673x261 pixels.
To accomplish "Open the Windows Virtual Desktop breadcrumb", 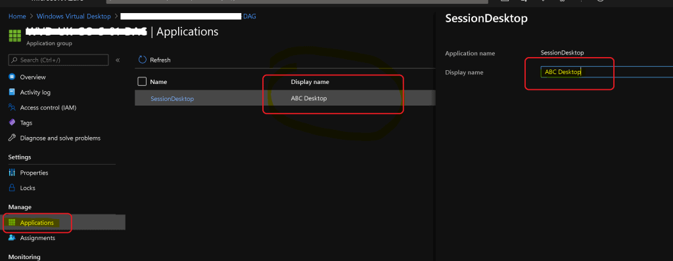I will (74, 16).
